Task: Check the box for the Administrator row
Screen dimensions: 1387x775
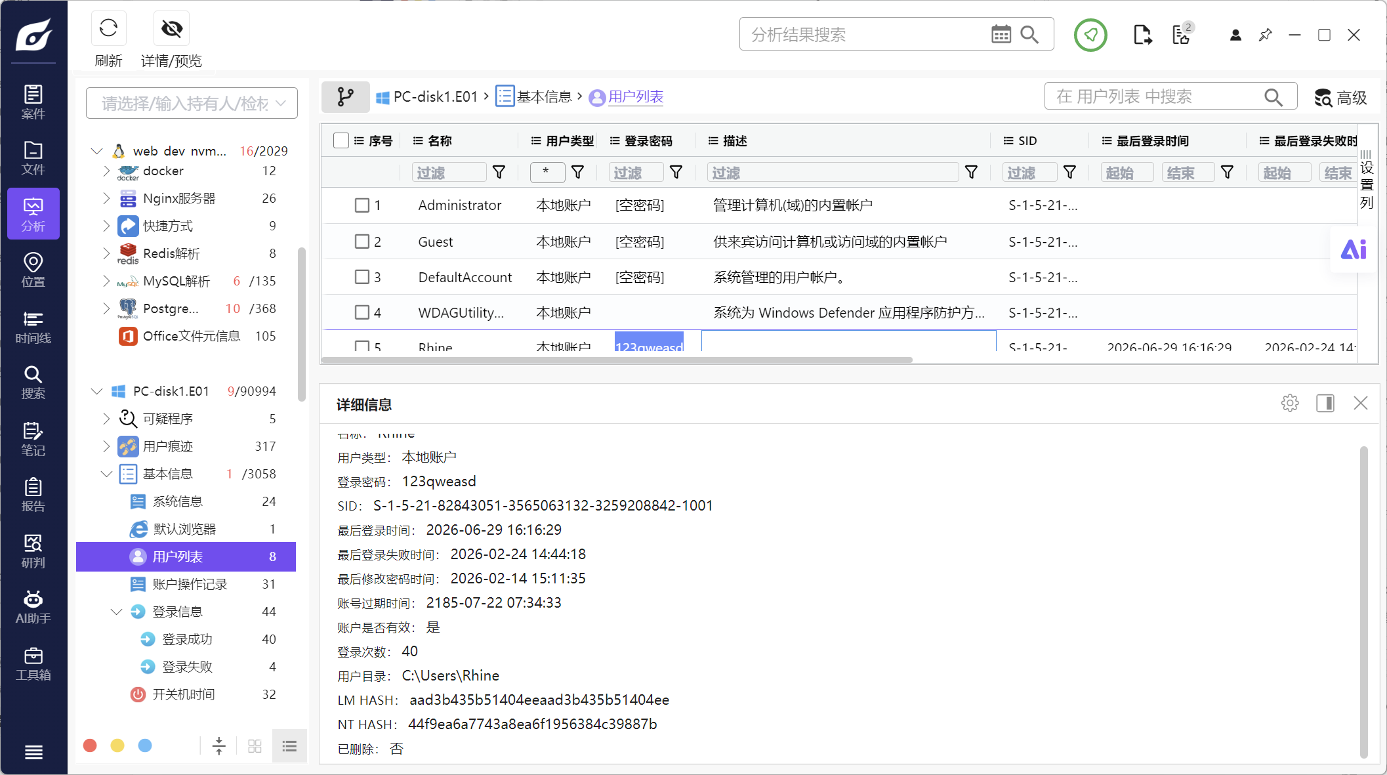Action: tap(362, 205)
